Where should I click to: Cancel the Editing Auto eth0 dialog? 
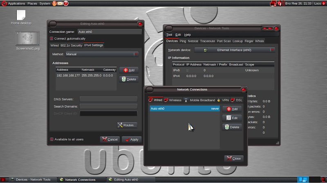click(x=110, y=139)
